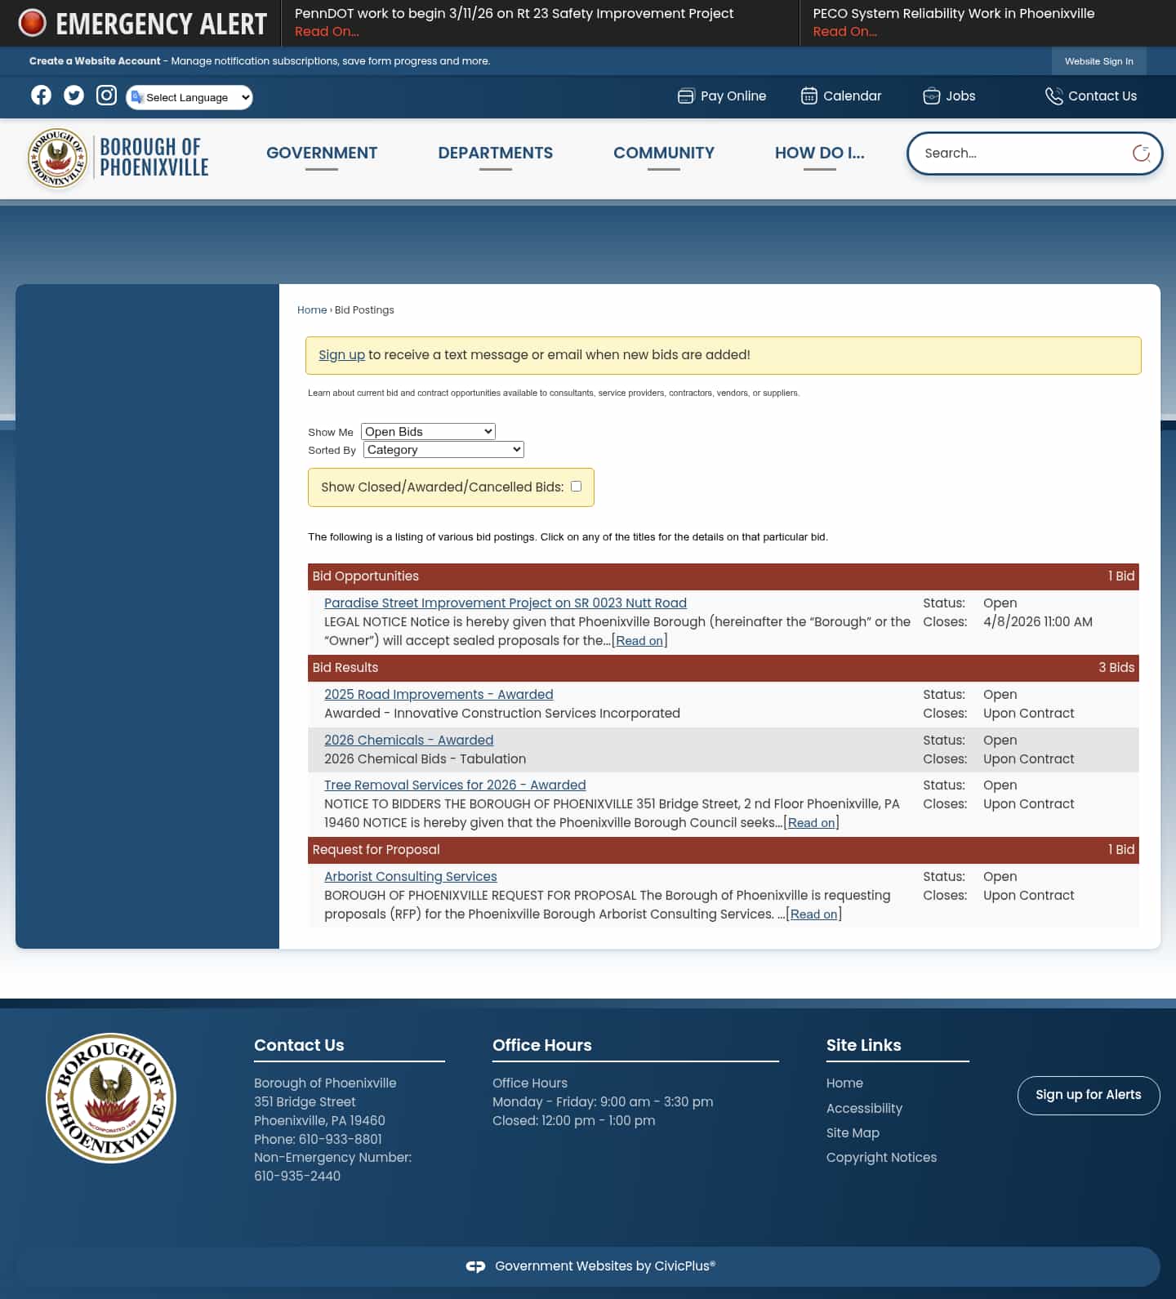This screenshot has width=1176, height=1299.
Task: Open the Twitter profile icon
Action: click(x=73, y=96)
